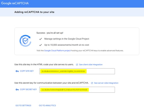Click the Adding reCAPTCHA to your site heading
The width and height of the screenshot is (144, 111).
click(x=34, y=12)
